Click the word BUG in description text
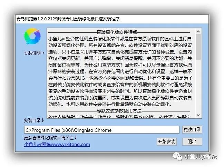This screenshot has height=167, width=224. click(80, 78)
